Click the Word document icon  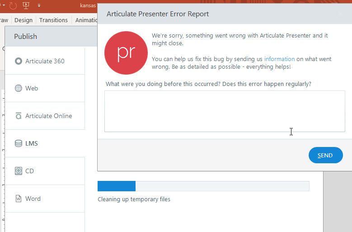pos(19,199)
